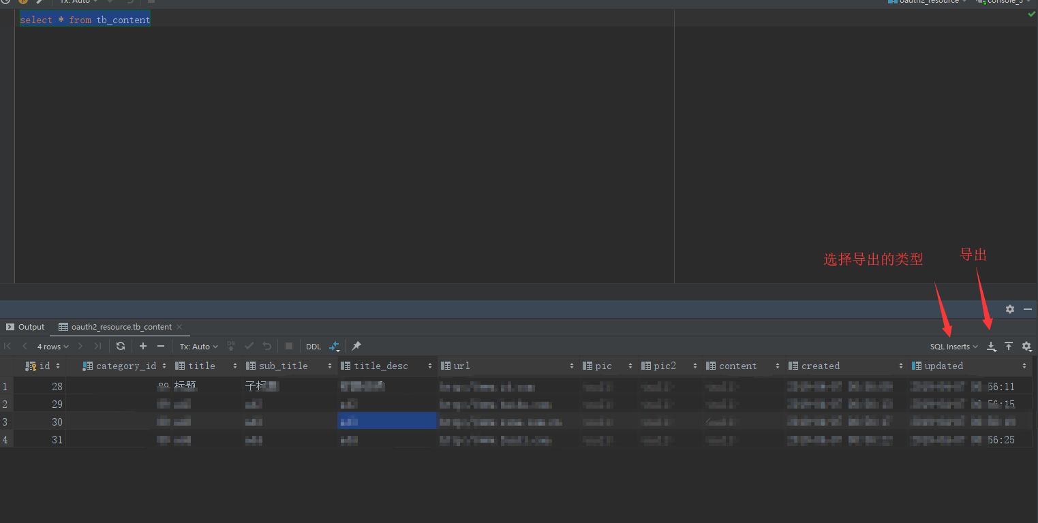Click the DDL button

314,347
